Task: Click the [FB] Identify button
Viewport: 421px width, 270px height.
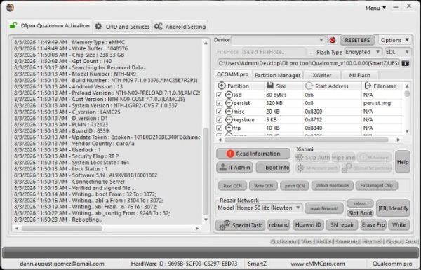Action: click(393, 208)
